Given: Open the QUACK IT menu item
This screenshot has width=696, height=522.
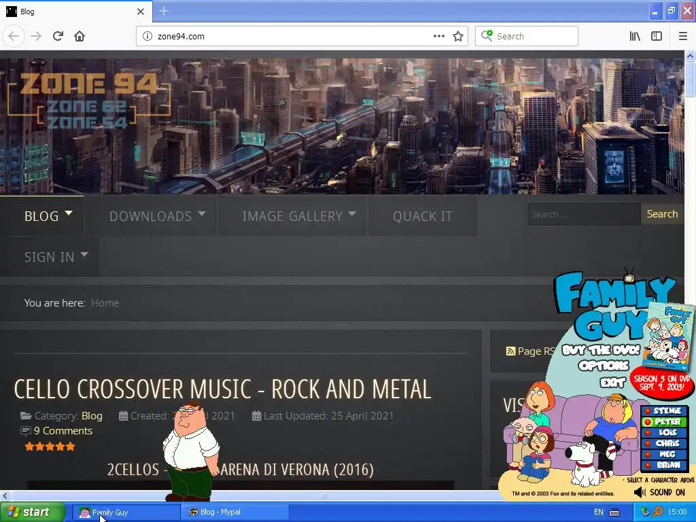Looking at the screenshot, I should coord(422,215).
